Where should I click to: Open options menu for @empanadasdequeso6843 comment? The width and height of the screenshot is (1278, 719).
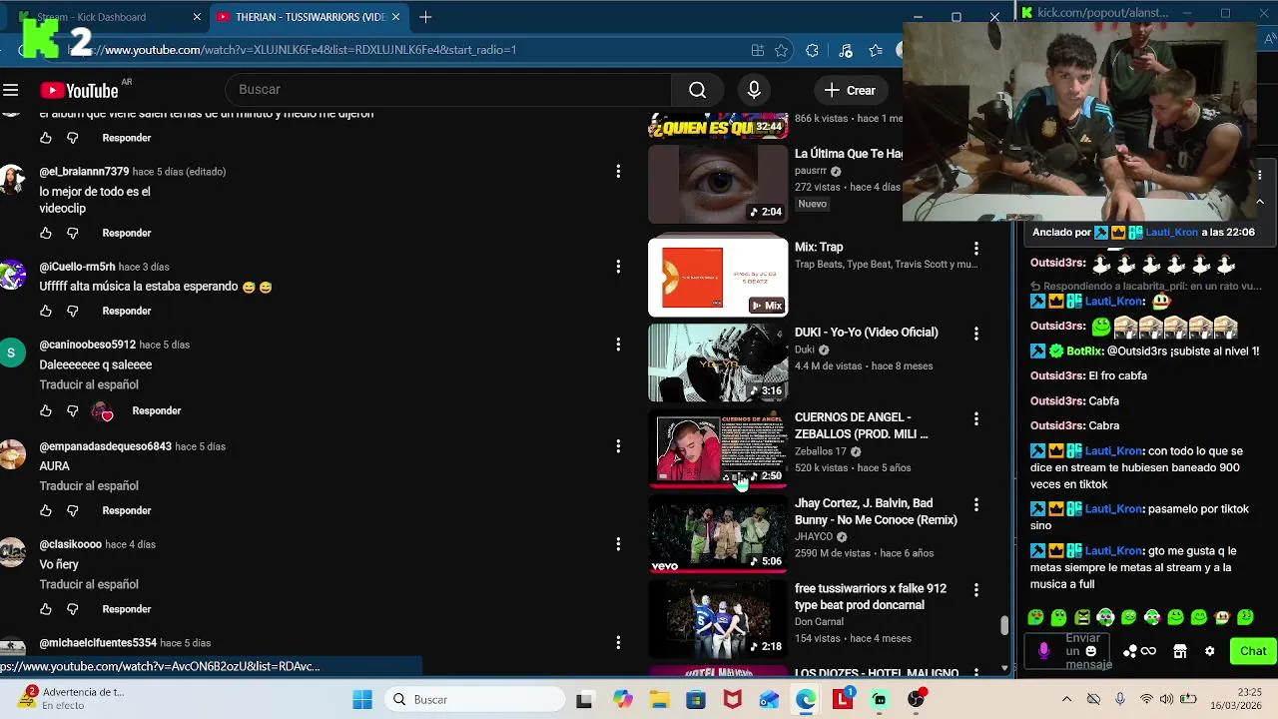click(618, 446)
